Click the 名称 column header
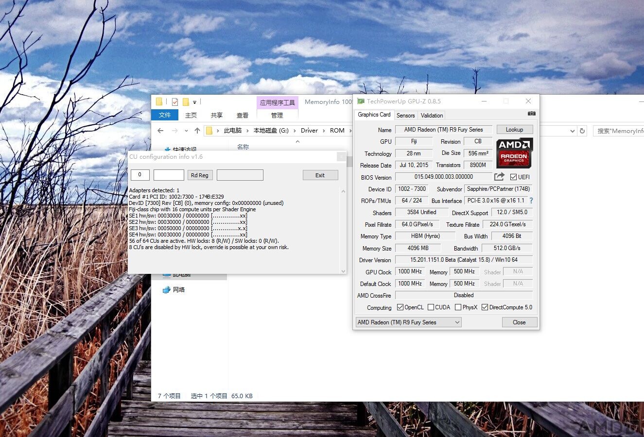 [243, 147]
